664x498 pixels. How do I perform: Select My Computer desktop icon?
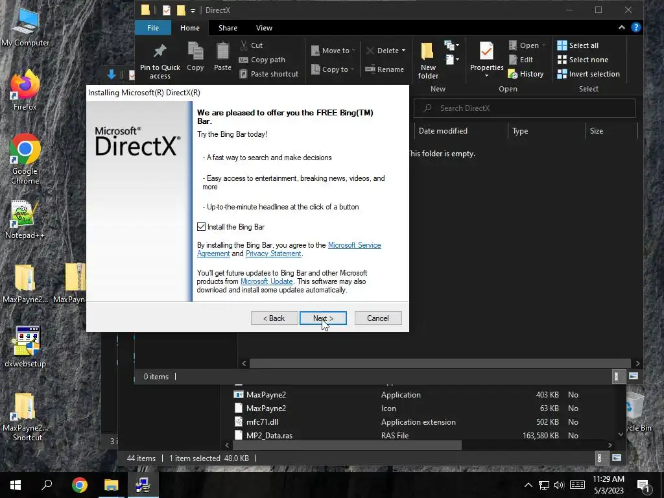click(25, 28)
